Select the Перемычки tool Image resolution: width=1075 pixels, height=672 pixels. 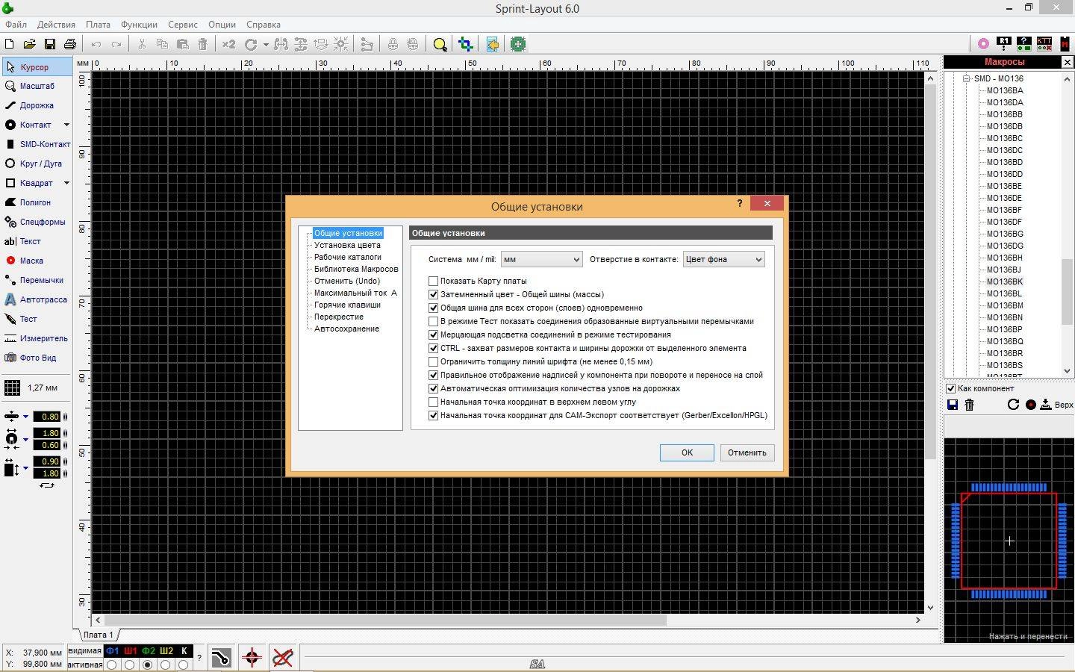point(37,280)
